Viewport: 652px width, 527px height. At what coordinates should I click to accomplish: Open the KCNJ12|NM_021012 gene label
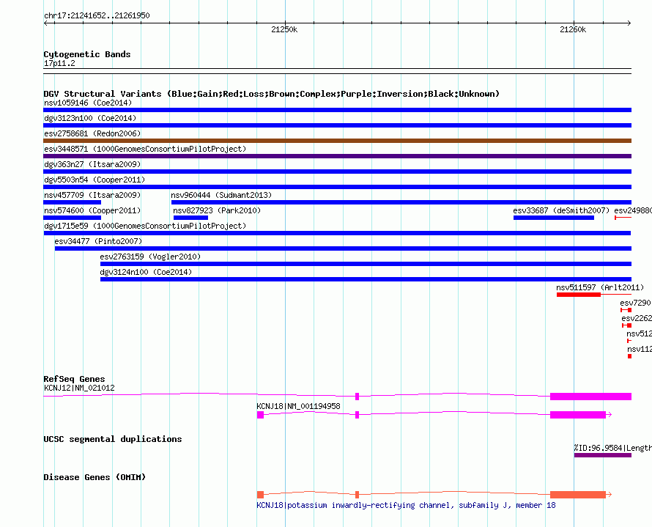(79, 388)
